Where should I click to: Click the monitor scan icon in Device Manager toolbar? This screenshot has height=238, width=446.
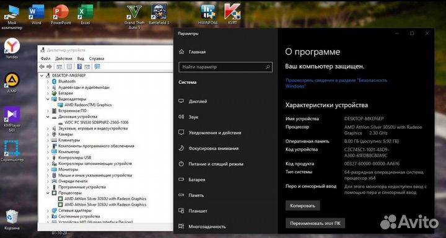97,66
